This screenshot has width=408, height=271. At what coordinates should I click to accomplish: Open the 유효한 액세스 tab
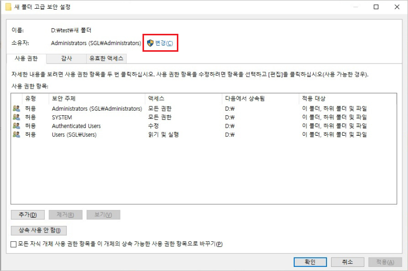106,58
